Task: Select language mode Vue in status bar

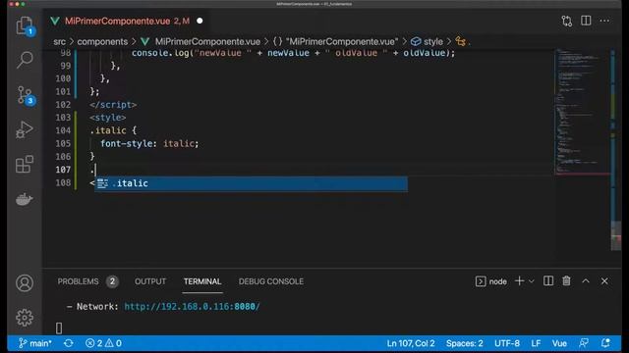Action: (559, 343)
